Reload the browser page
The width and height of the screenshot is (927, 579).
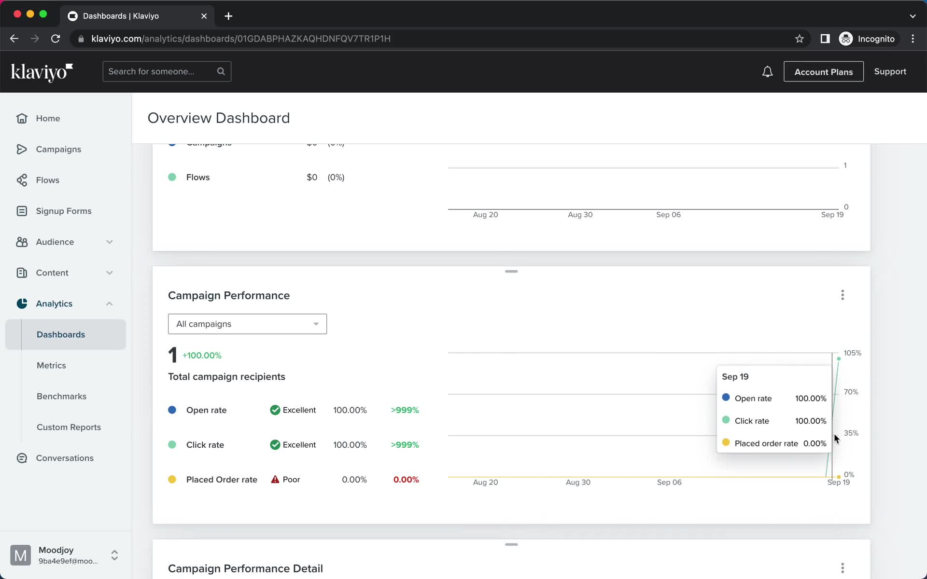click(56, 39)
